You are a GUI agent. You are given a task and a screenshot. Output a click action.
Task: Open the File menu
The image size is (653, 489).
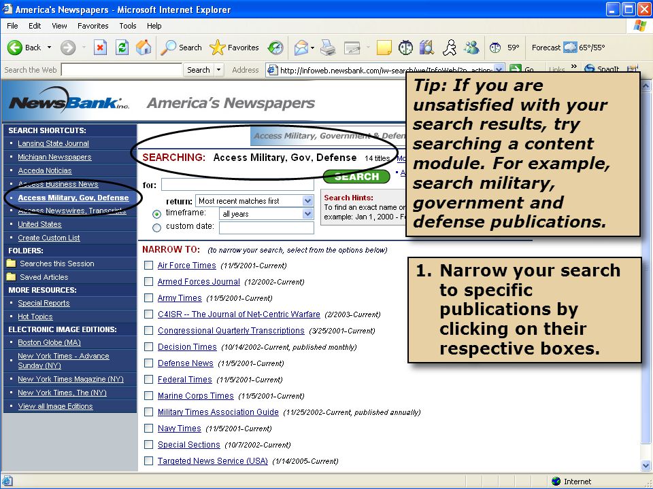[12, 26]
